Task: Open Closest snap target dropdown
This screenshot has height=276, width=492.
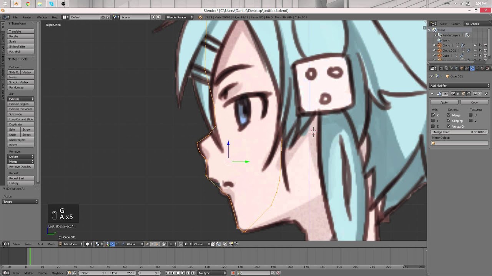Action: pos(202,244)
